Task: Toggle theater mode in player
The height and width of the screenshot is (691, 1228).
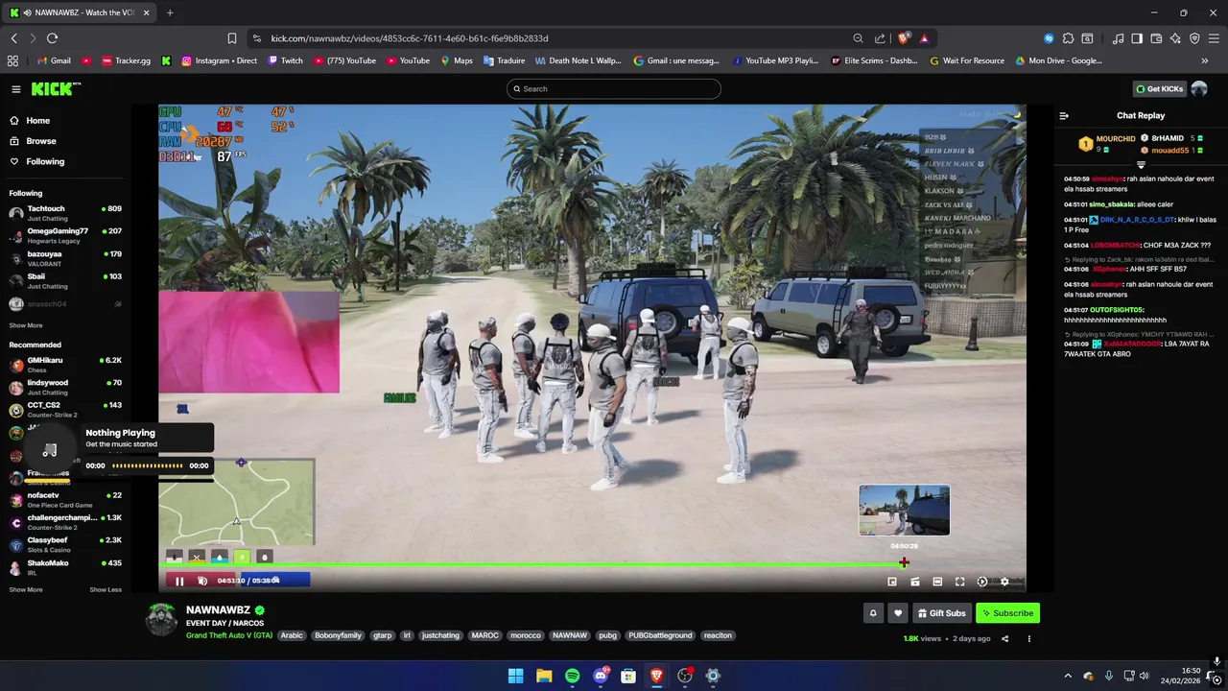Action: pos(937,582)
